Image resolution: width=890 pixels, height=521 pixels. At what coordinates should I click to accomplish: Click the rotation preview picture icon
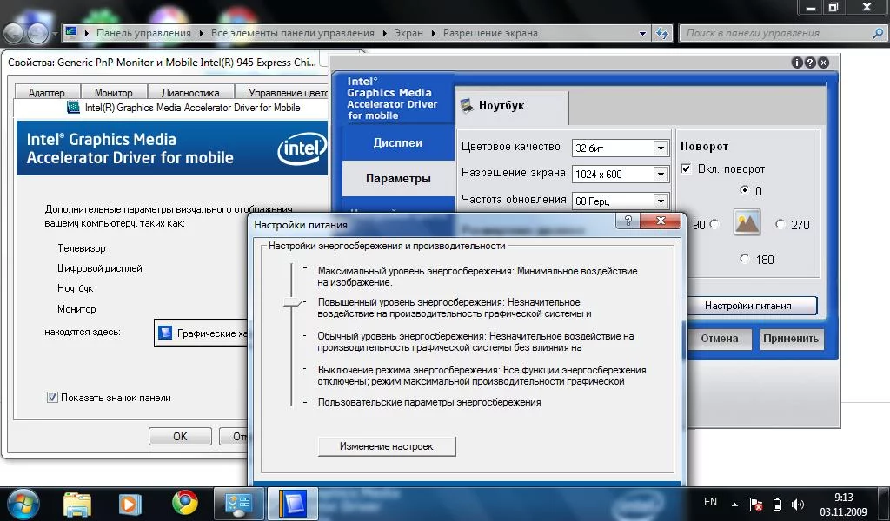[747, 223]
